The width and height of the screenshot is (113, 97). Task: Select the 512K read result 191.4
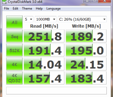point(44,50)
